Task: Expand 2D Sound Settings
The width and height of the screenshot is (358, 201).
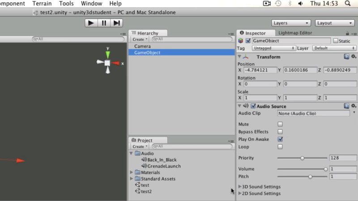Action: click(240, 193)
